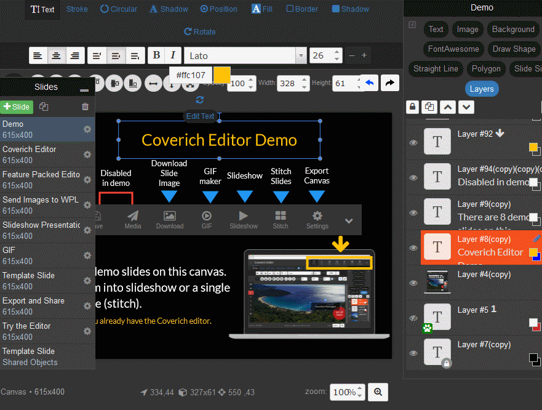Image resolution: width=542 pixels, height=410 pixels.
Task: Click Layer #5 color swatch
Action: [534, 323]
